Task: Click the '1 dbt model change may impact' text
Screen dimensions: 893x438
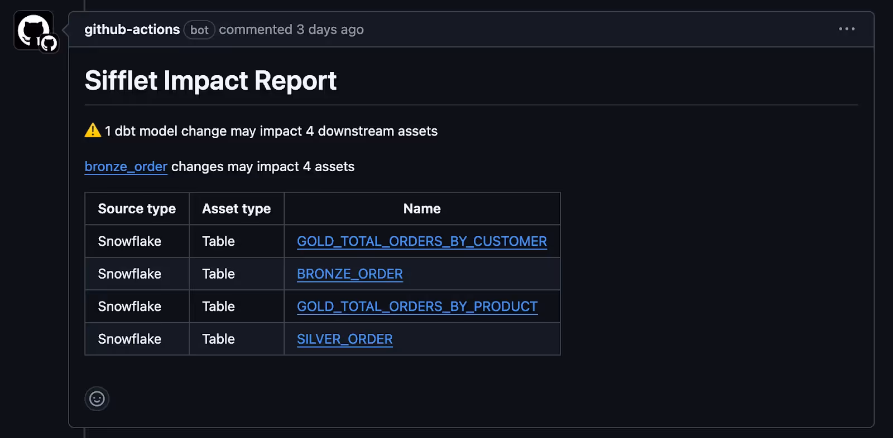Action: click(203, 131)
